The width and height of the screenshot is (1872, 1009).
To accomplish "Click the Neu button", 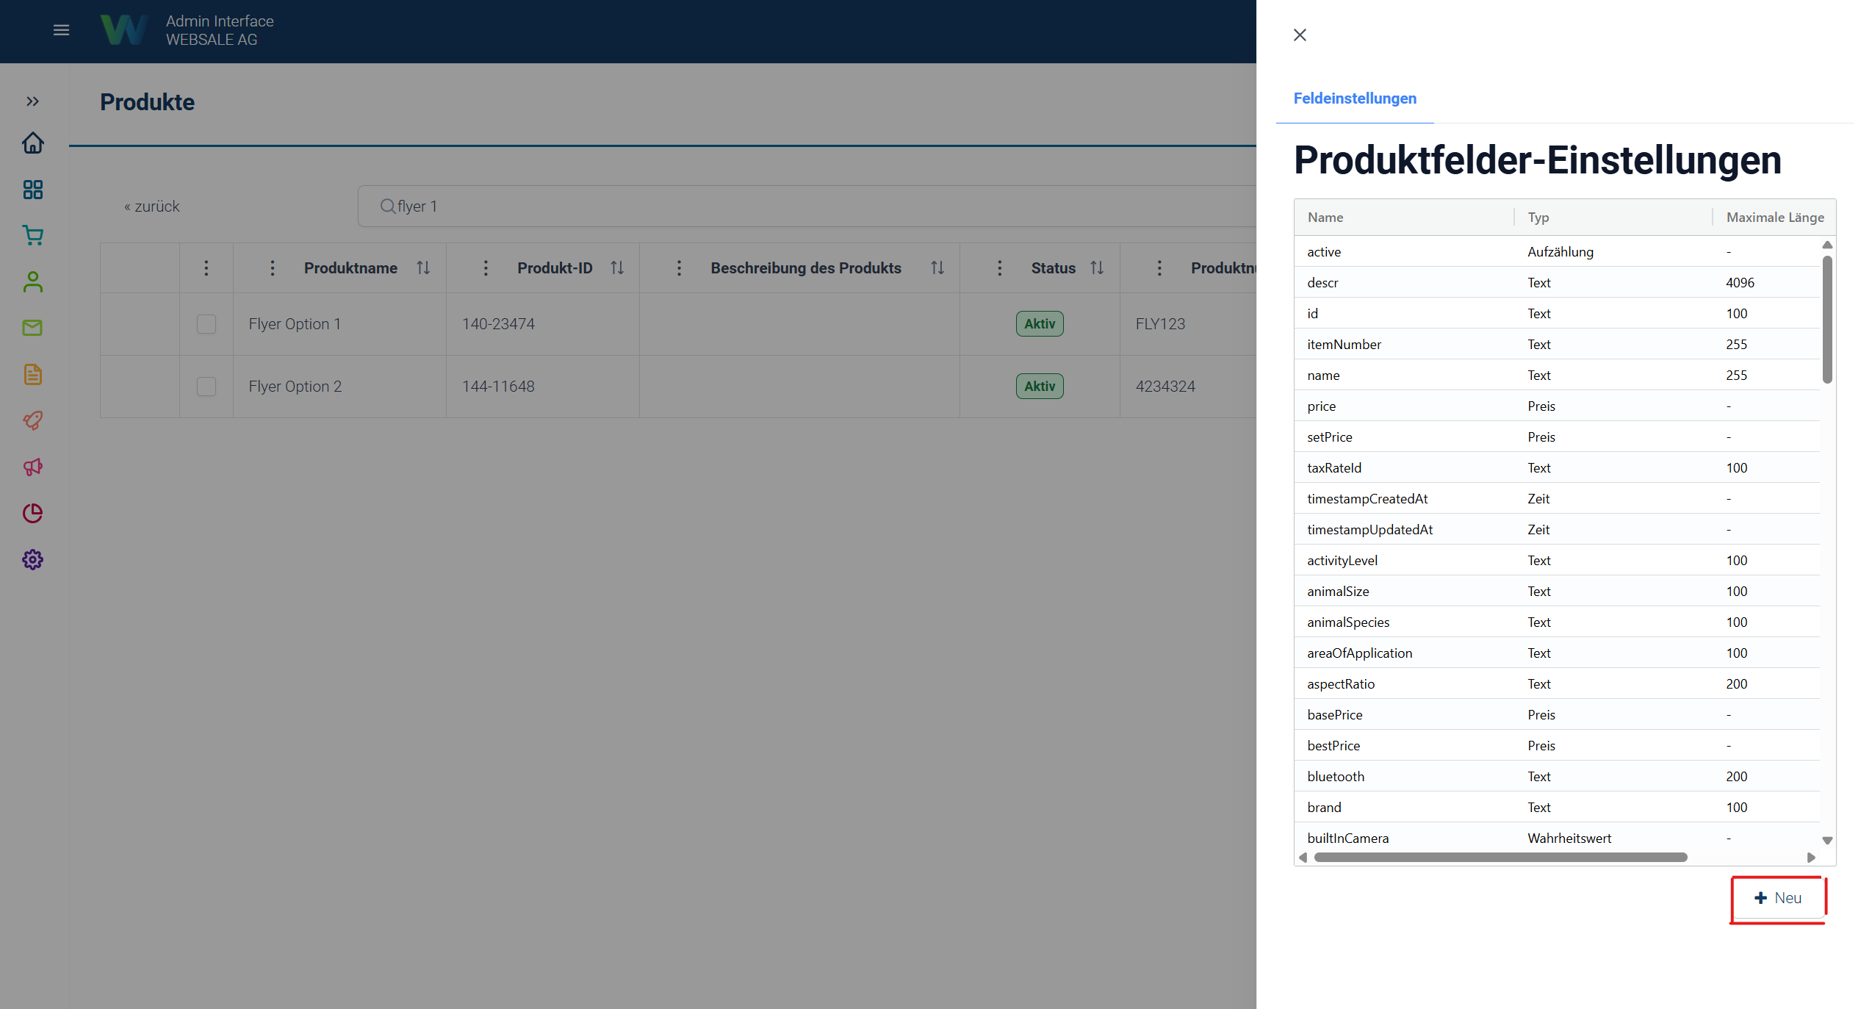I will point(1778,898).
